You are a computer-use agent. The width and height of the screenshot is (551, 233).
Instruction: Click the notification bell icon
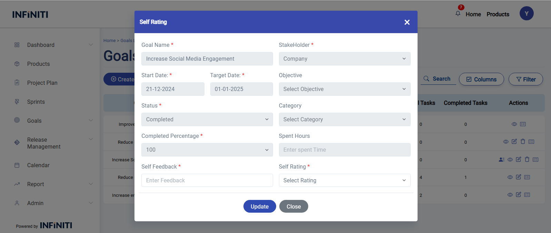pyautogui.click(x=458, y=13)
